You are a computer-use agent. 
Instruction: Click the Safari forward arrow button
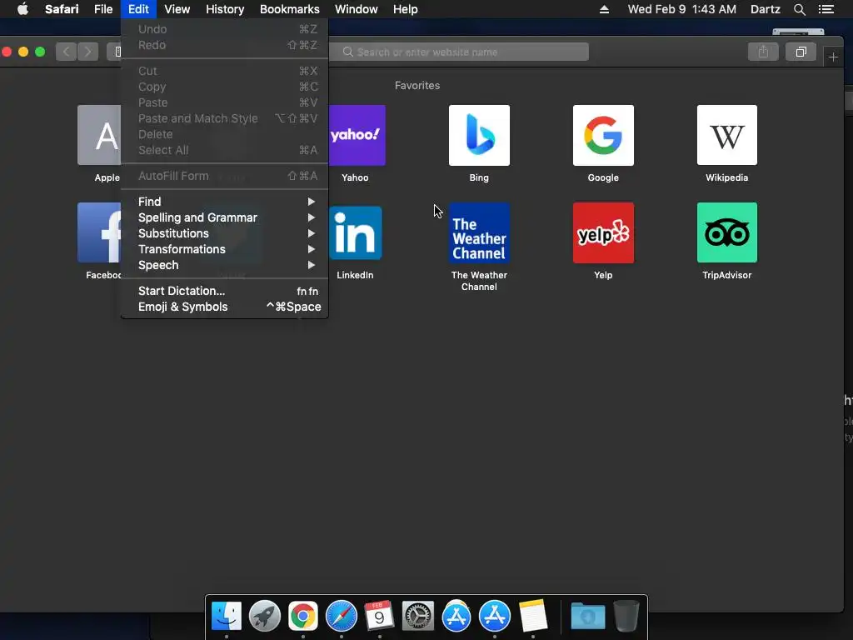coord(87,52)
